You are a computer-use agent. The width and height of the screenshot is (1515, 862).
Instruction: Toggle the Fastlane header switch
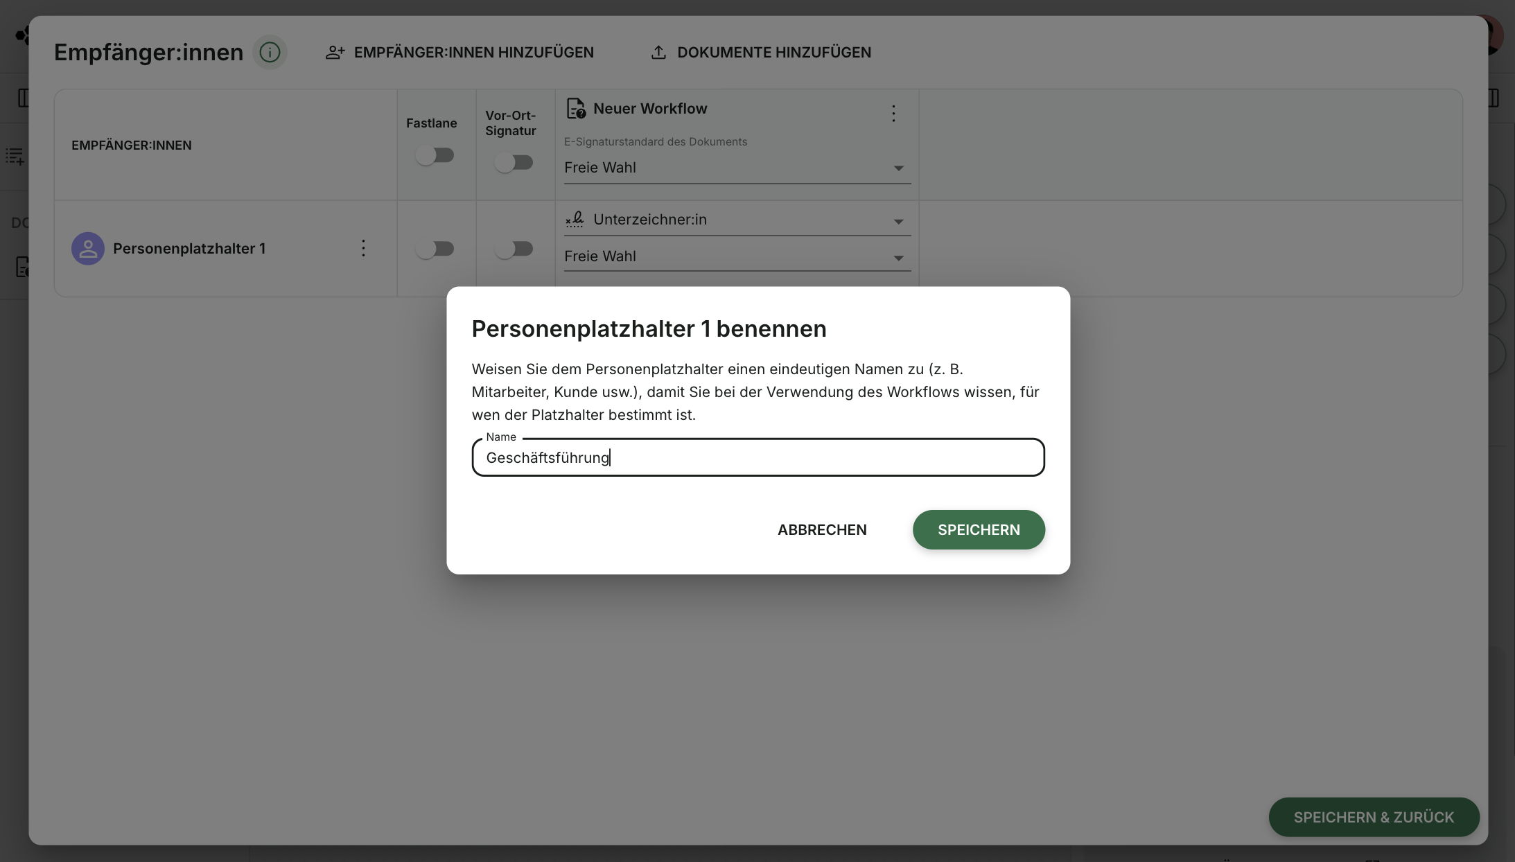(435, 155)
